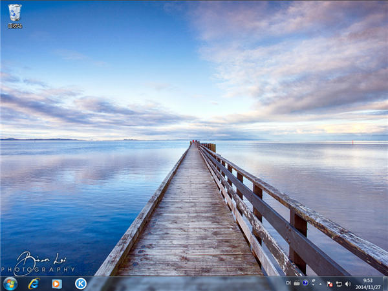Open the Windows Start menu
This screenshot has width=388, height=291.
point(10,283)
